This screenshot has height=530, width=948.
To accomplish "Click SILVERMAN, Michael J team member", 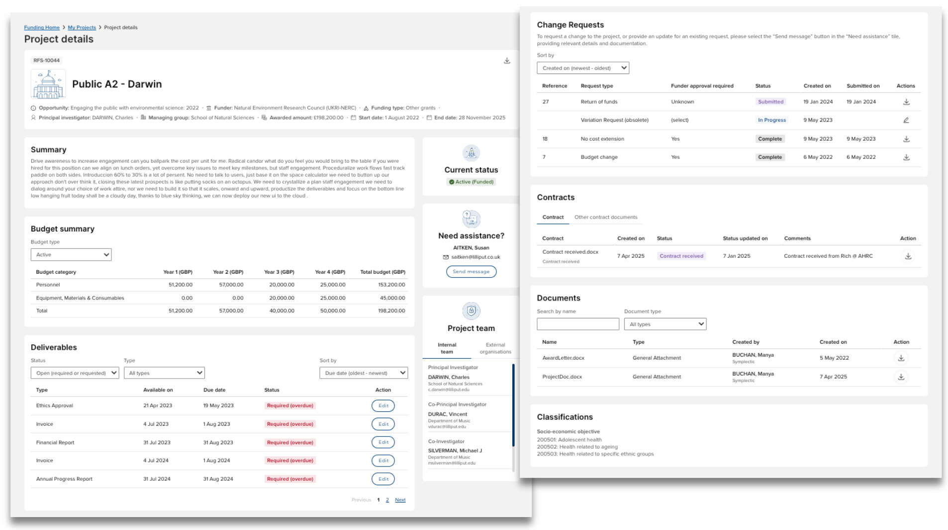I will pyautogui.click(x=455, y=451).
